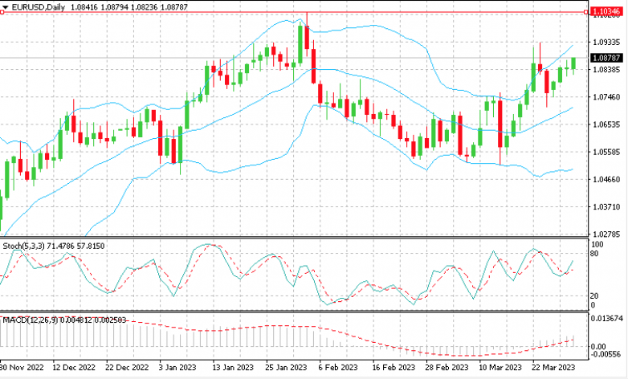Click the 6 Feb 2023 date label
Image resolution: width=628 pixels, height=379 pixels.
[x=337, y=368]
